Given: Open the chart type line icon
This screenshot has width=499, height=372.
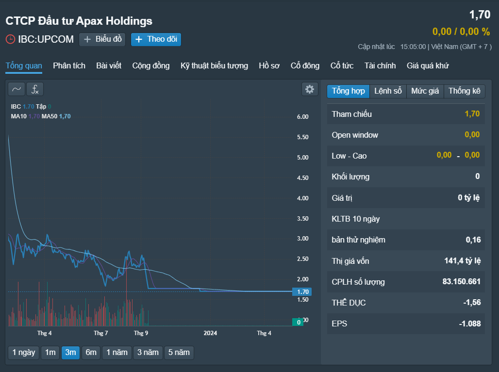Looking at the screenshot, I should [17, 89].
